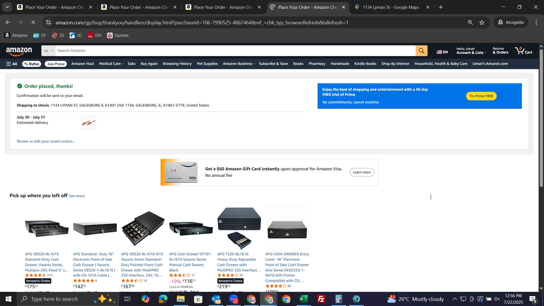Bookmark this page with the star icon
Image resolution: width=544 pixels, height=306 pixels.
click(482, 22)
